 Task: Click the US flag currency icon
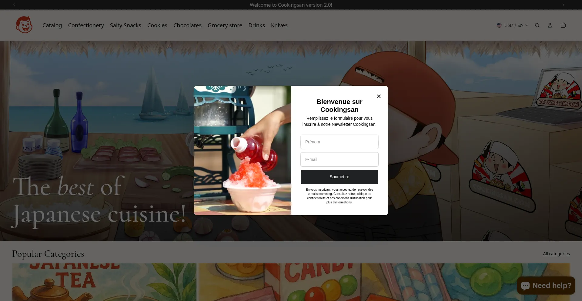coord(499,25)
